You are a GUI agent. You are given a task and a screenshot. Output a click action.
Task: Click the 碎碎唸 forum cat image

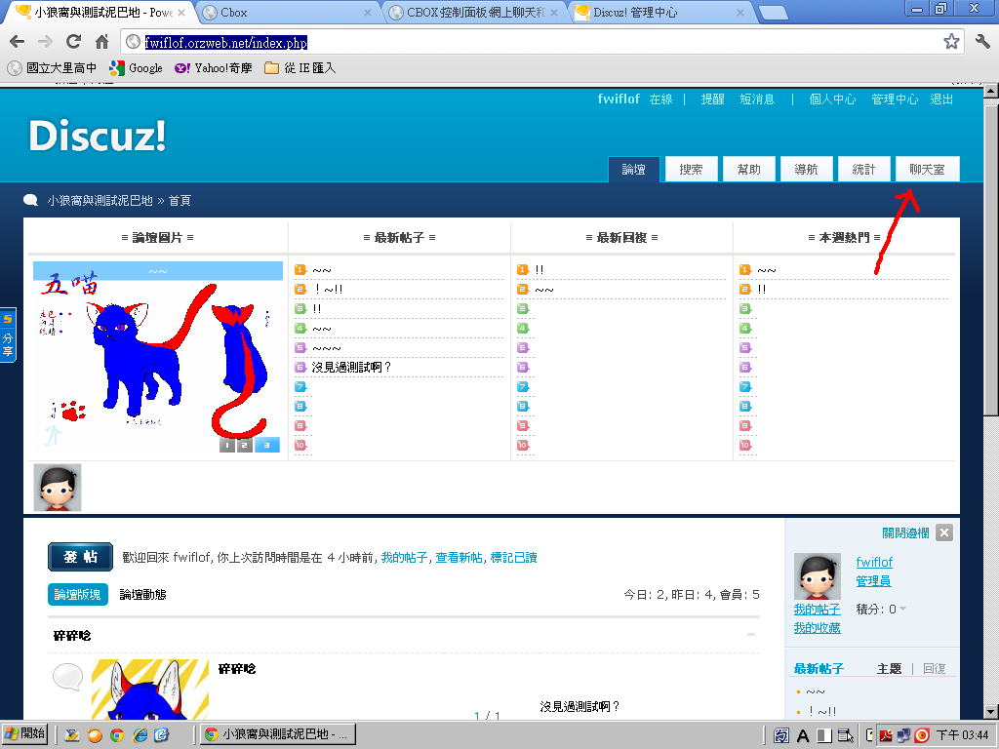point(150,690)
